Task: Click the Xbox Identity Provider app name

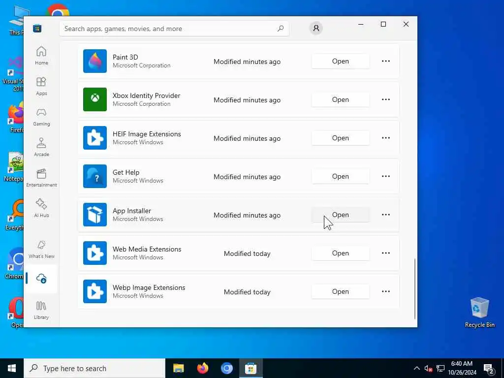Action: pyautogui.click(x=146, y=95)
